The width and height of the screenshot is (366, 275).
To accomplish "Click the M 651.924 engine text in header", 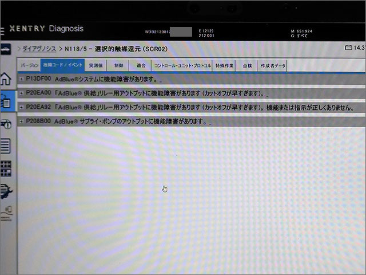I will click(301, 31).
